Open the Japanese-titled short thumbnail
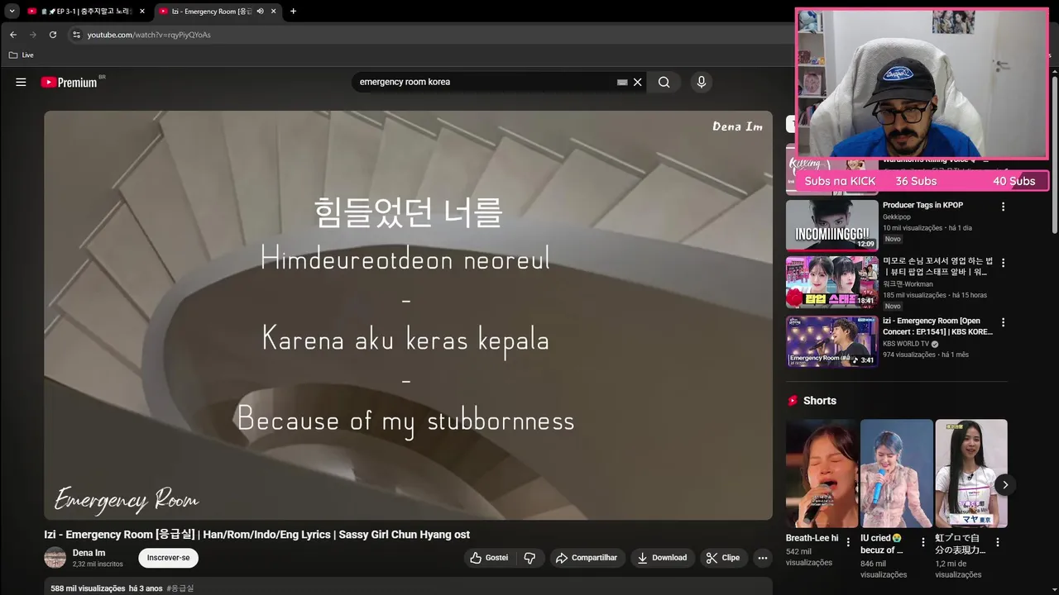This screenshot has width=1059, height=595. (971, 474)
